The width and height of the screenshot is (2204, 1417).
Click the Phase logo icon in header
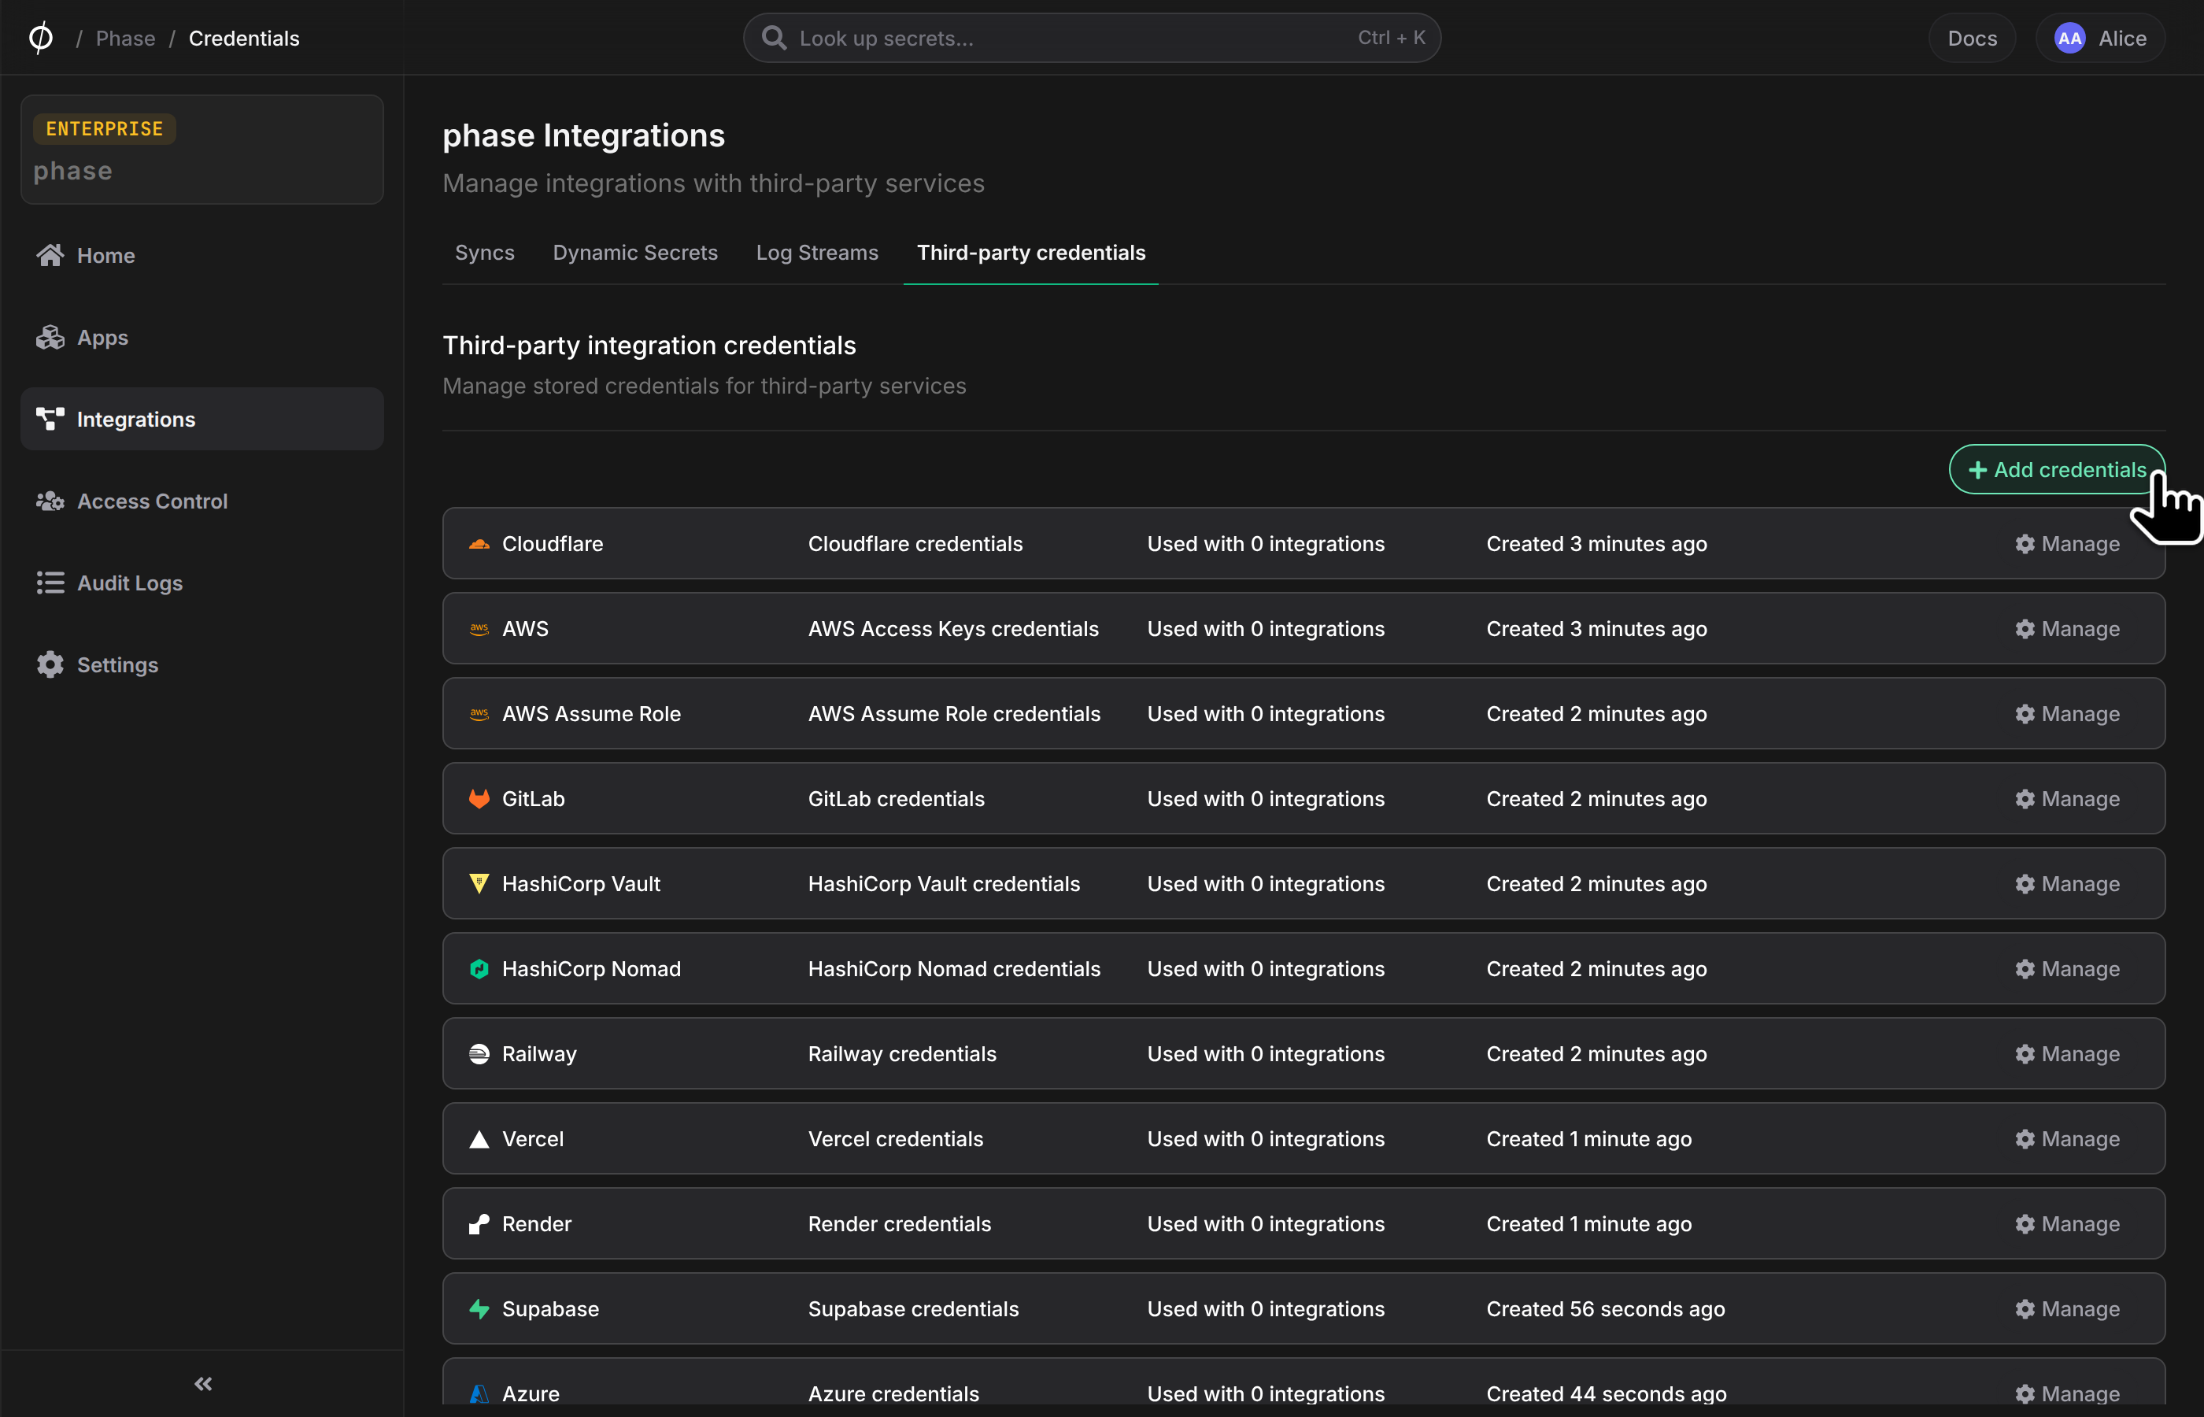(x=40, y=38)
